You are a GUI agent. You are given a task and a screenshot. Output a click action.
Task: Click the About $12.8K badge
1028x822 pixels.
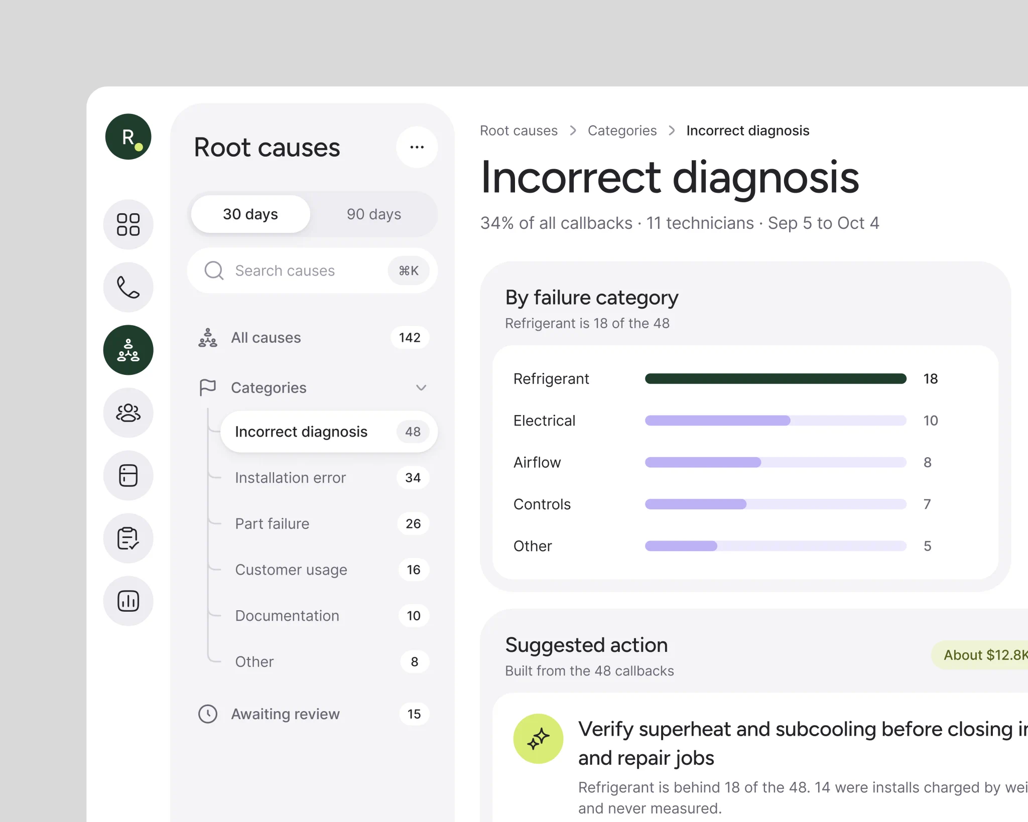(x=980, y=655)
